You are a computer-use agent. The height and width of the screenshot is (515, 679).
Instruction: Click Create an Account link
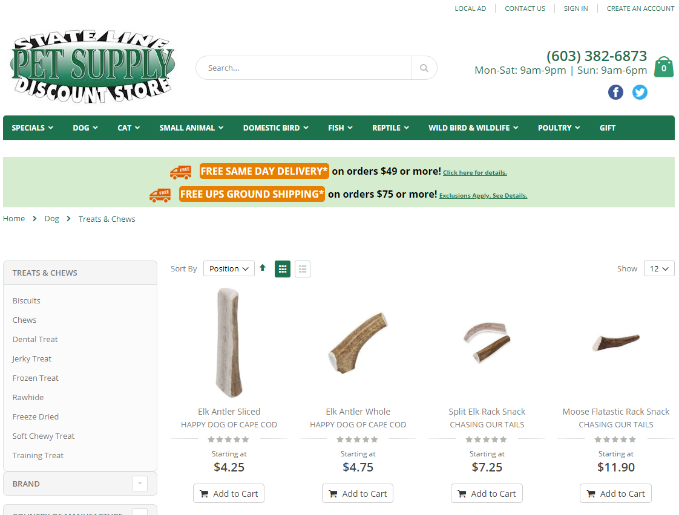pyautogui.click(x=640, y=8)
